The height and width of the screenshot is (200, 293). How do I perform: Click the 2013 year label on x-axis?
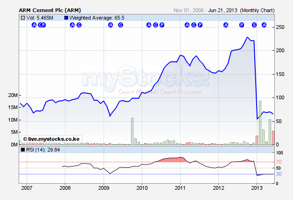click(x=257, y=188)
